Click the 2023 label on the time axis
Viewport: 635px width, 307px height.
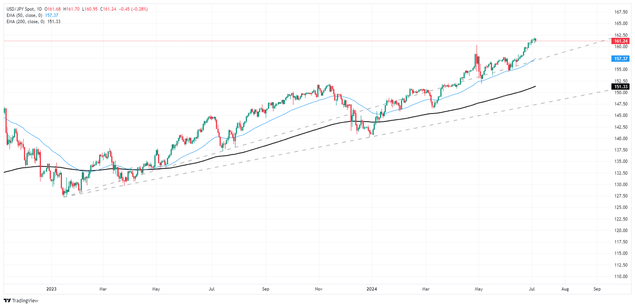[51, 289]
